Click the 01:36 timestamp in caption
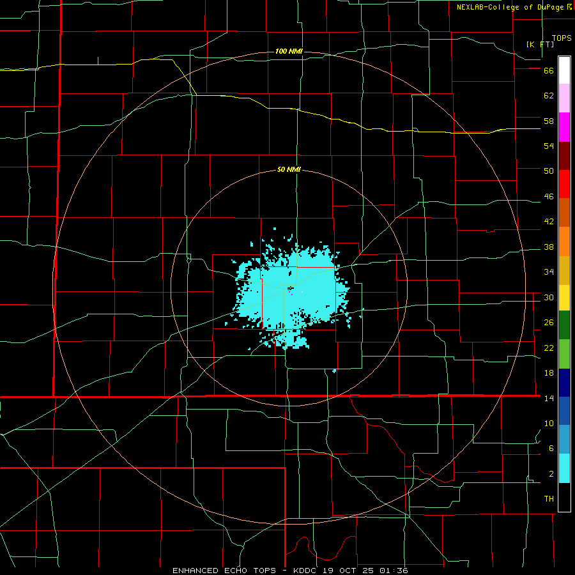This screenshot has height=575, width=575. pos(395,571)
